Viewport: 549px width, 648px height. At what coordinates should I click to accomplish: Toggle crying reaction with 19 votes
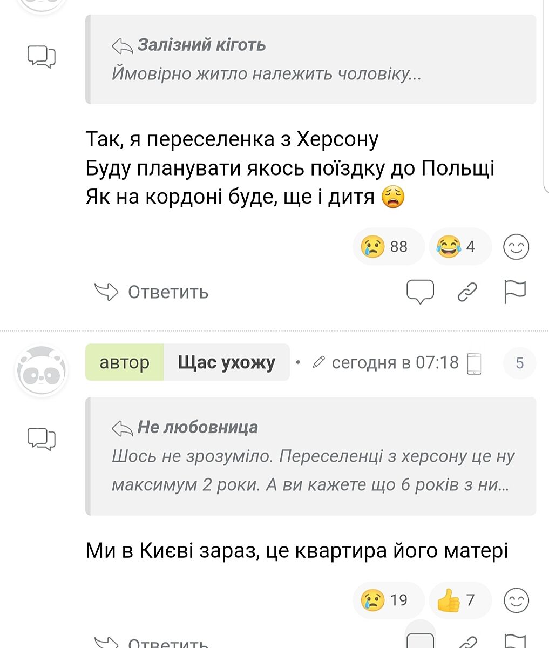pyautogui.click(x=388, y=600)
